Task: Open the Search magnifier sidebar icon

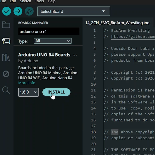Action: 6,90
